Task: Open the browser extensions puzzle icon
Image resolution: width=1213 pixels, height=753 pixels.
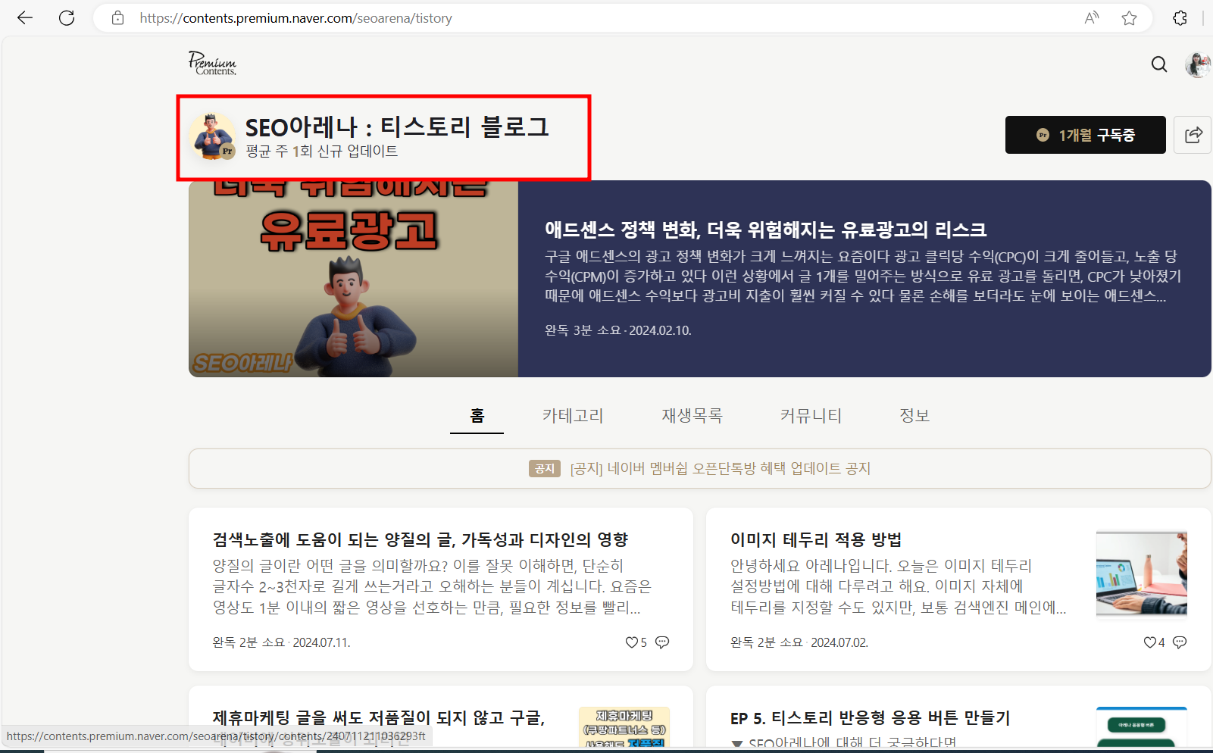Action: coord(1180,18)
